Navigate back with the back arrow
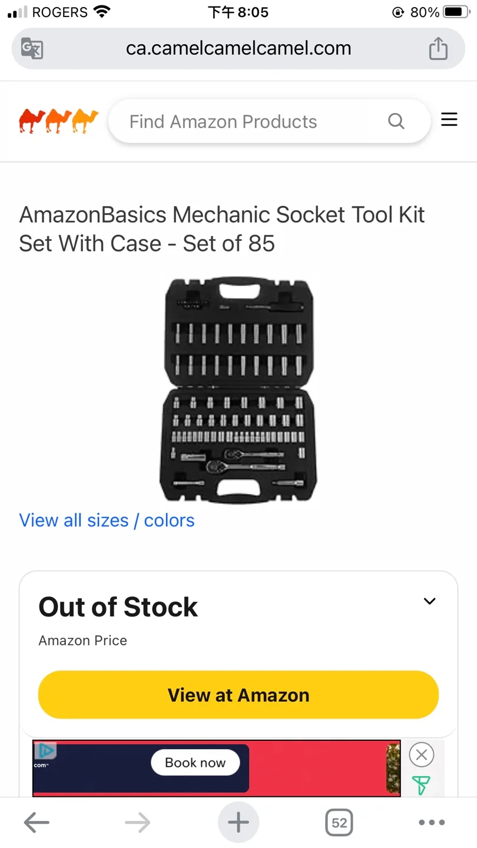The width and height of the screenshot is (477, 848). pos(37,822)
